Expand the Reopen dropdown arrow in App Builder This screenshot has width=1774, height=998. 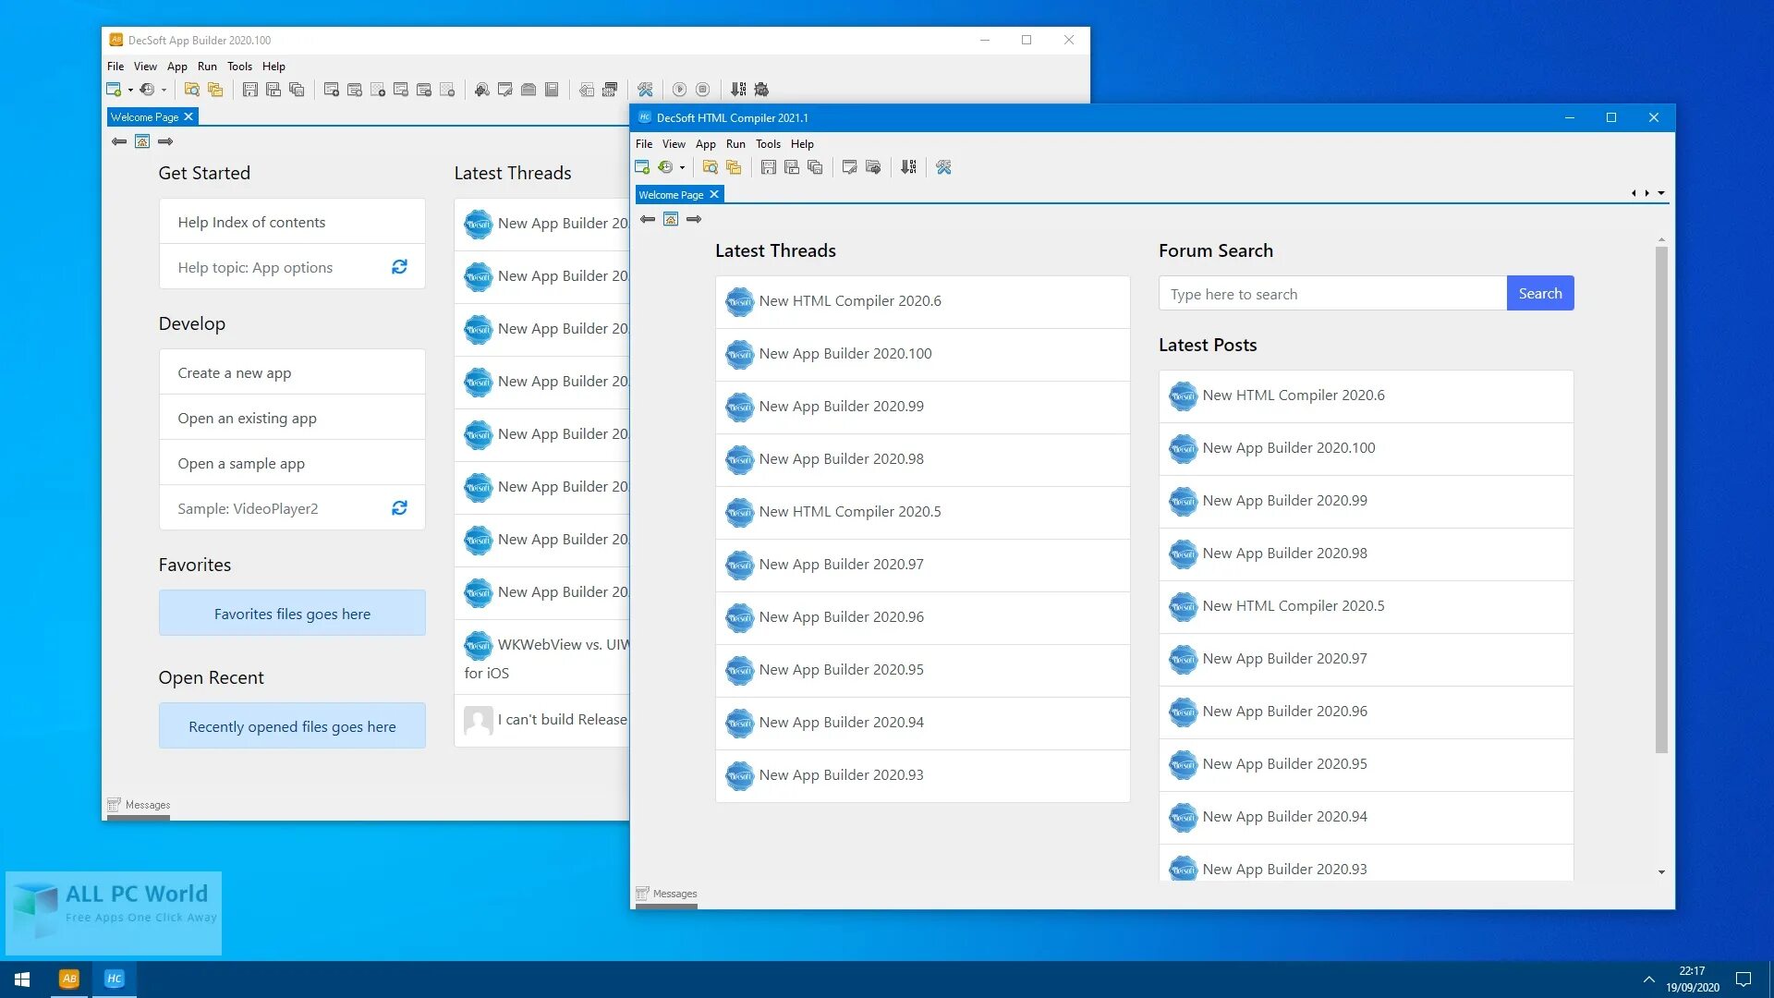pos(164,91)
